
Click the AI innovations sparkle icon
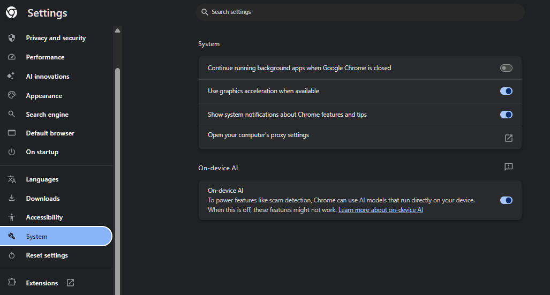click(11, 76)
